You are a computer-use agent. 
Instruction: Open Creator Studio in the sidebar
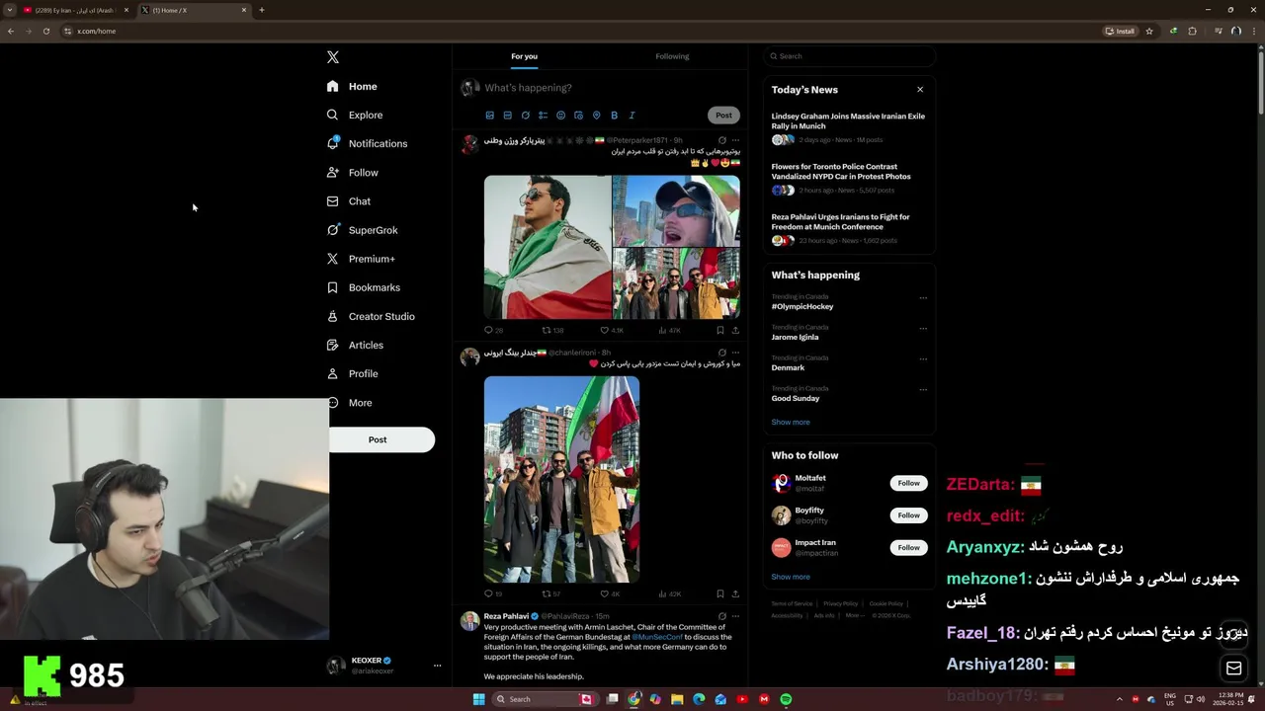coord(371,316)
